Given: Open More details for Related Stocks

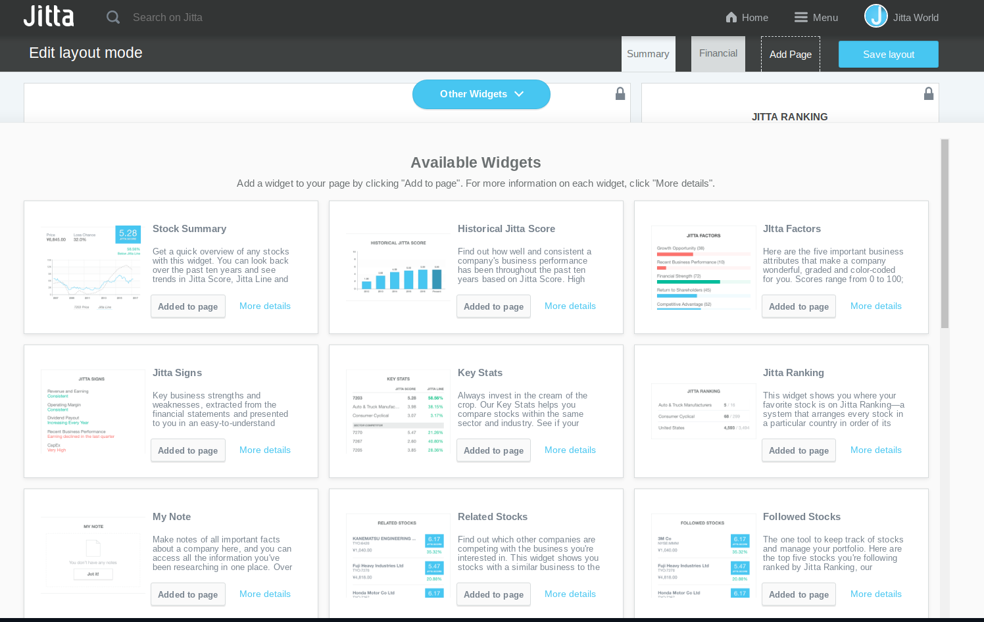Looking at the screenshot, I should coord(570,594).
